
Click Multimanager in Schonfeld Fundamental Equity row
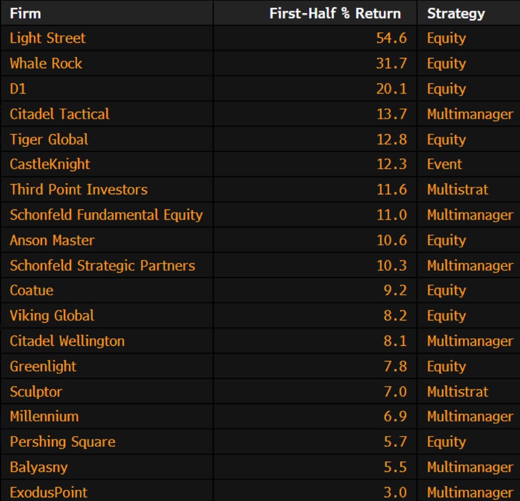coord(470,215)
